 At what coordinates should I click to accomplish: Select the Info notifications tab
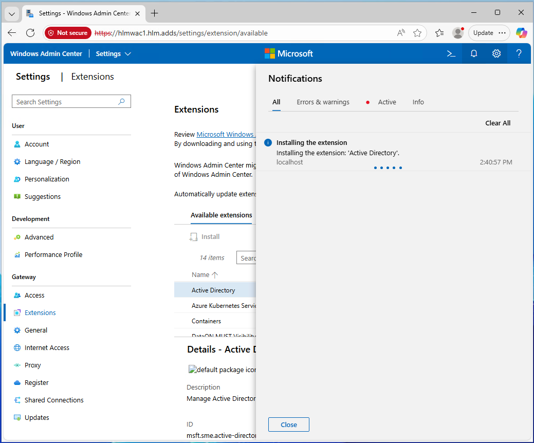click(418, 102)
